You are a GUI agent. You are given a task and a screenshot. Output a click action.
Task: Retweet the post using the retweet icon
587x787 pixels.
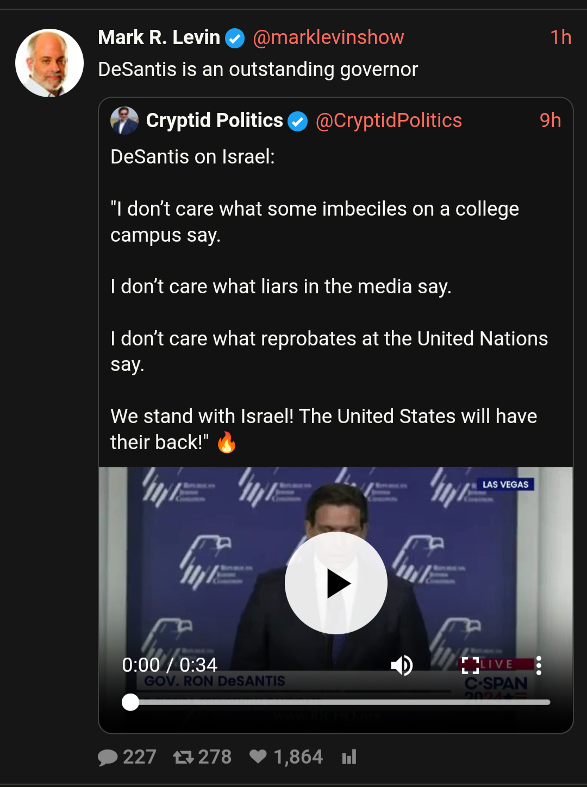[x=184, y=757]
